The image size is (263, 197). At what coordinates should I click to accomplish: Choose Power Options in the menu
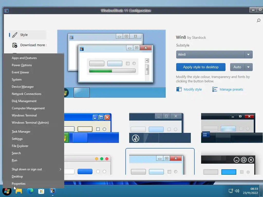click(34, 65)
